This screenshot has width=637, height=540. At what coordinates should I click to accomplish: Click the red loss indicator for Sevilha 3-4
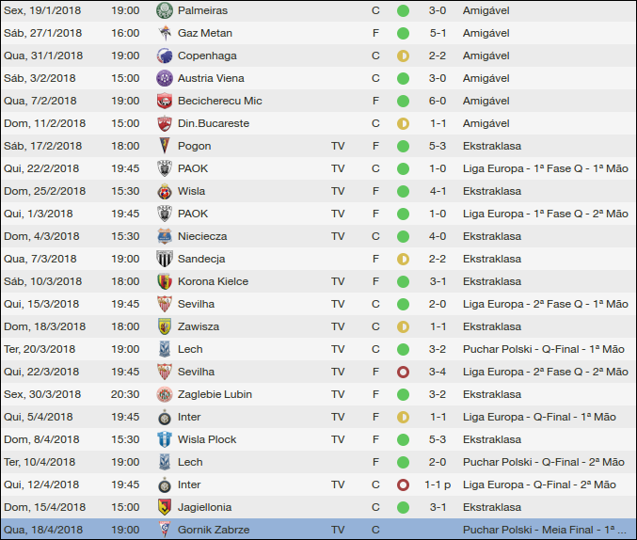point(403,372)
